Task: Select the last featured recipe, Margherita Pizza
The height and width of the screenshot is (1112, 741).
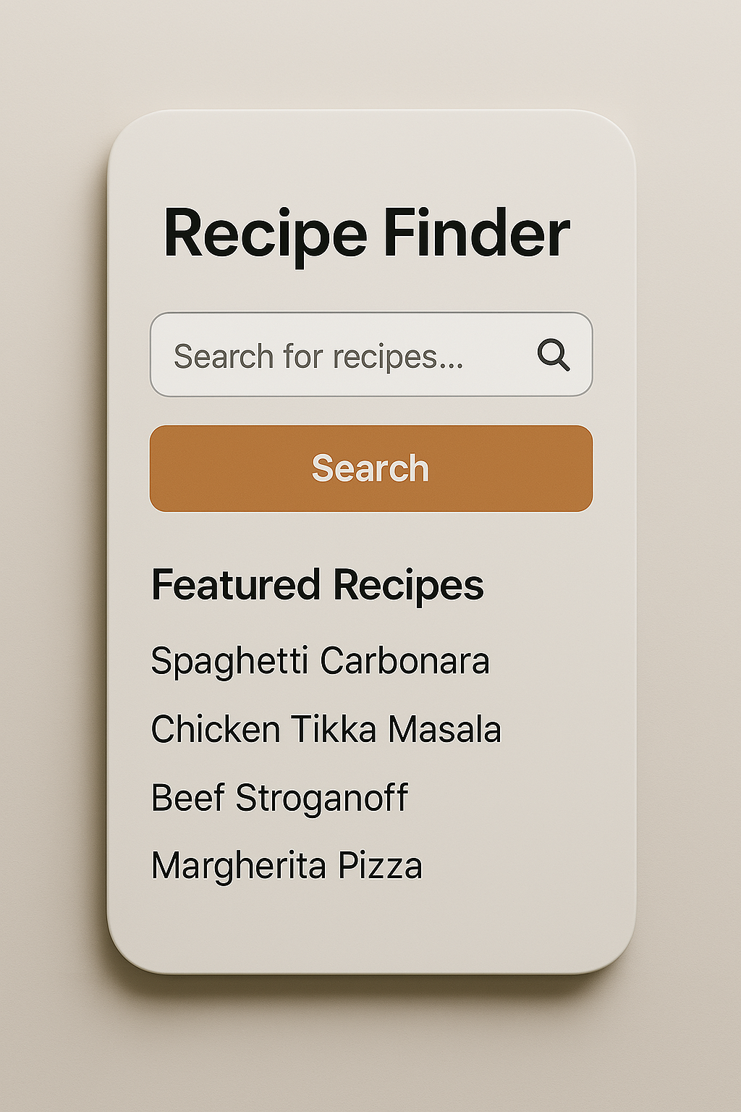Action: coord(287,866)
